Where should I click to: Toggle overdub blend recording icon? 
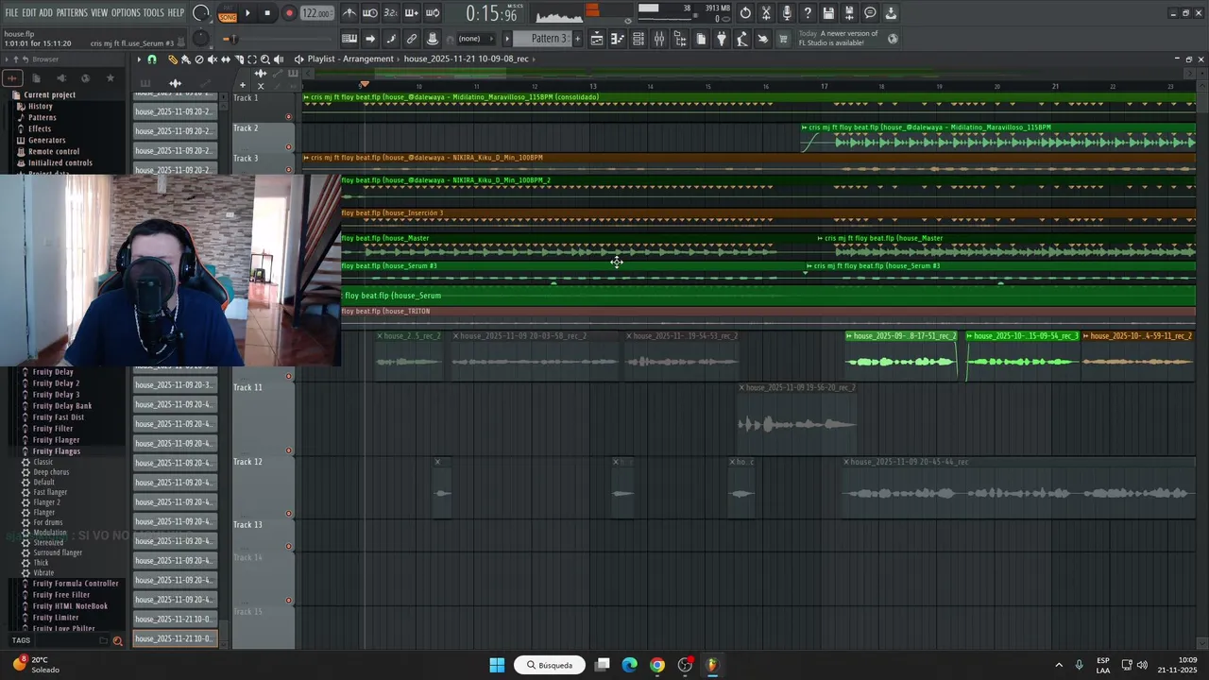(x=412, y=13)
